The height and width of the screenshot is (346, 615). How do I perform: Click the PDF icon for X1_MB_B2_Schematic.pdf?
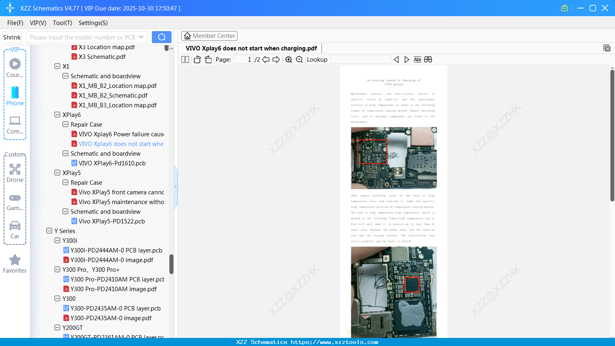coord(74,96)
